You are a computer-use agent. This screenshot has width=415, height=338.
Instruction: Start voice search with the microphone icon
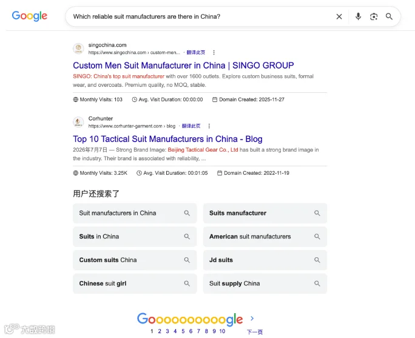coord(358,16)
